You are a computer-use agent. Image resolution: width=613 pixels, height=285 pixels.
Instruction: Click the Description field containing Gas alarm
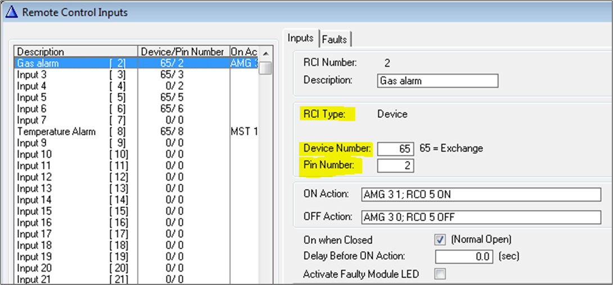coord(438,81)
